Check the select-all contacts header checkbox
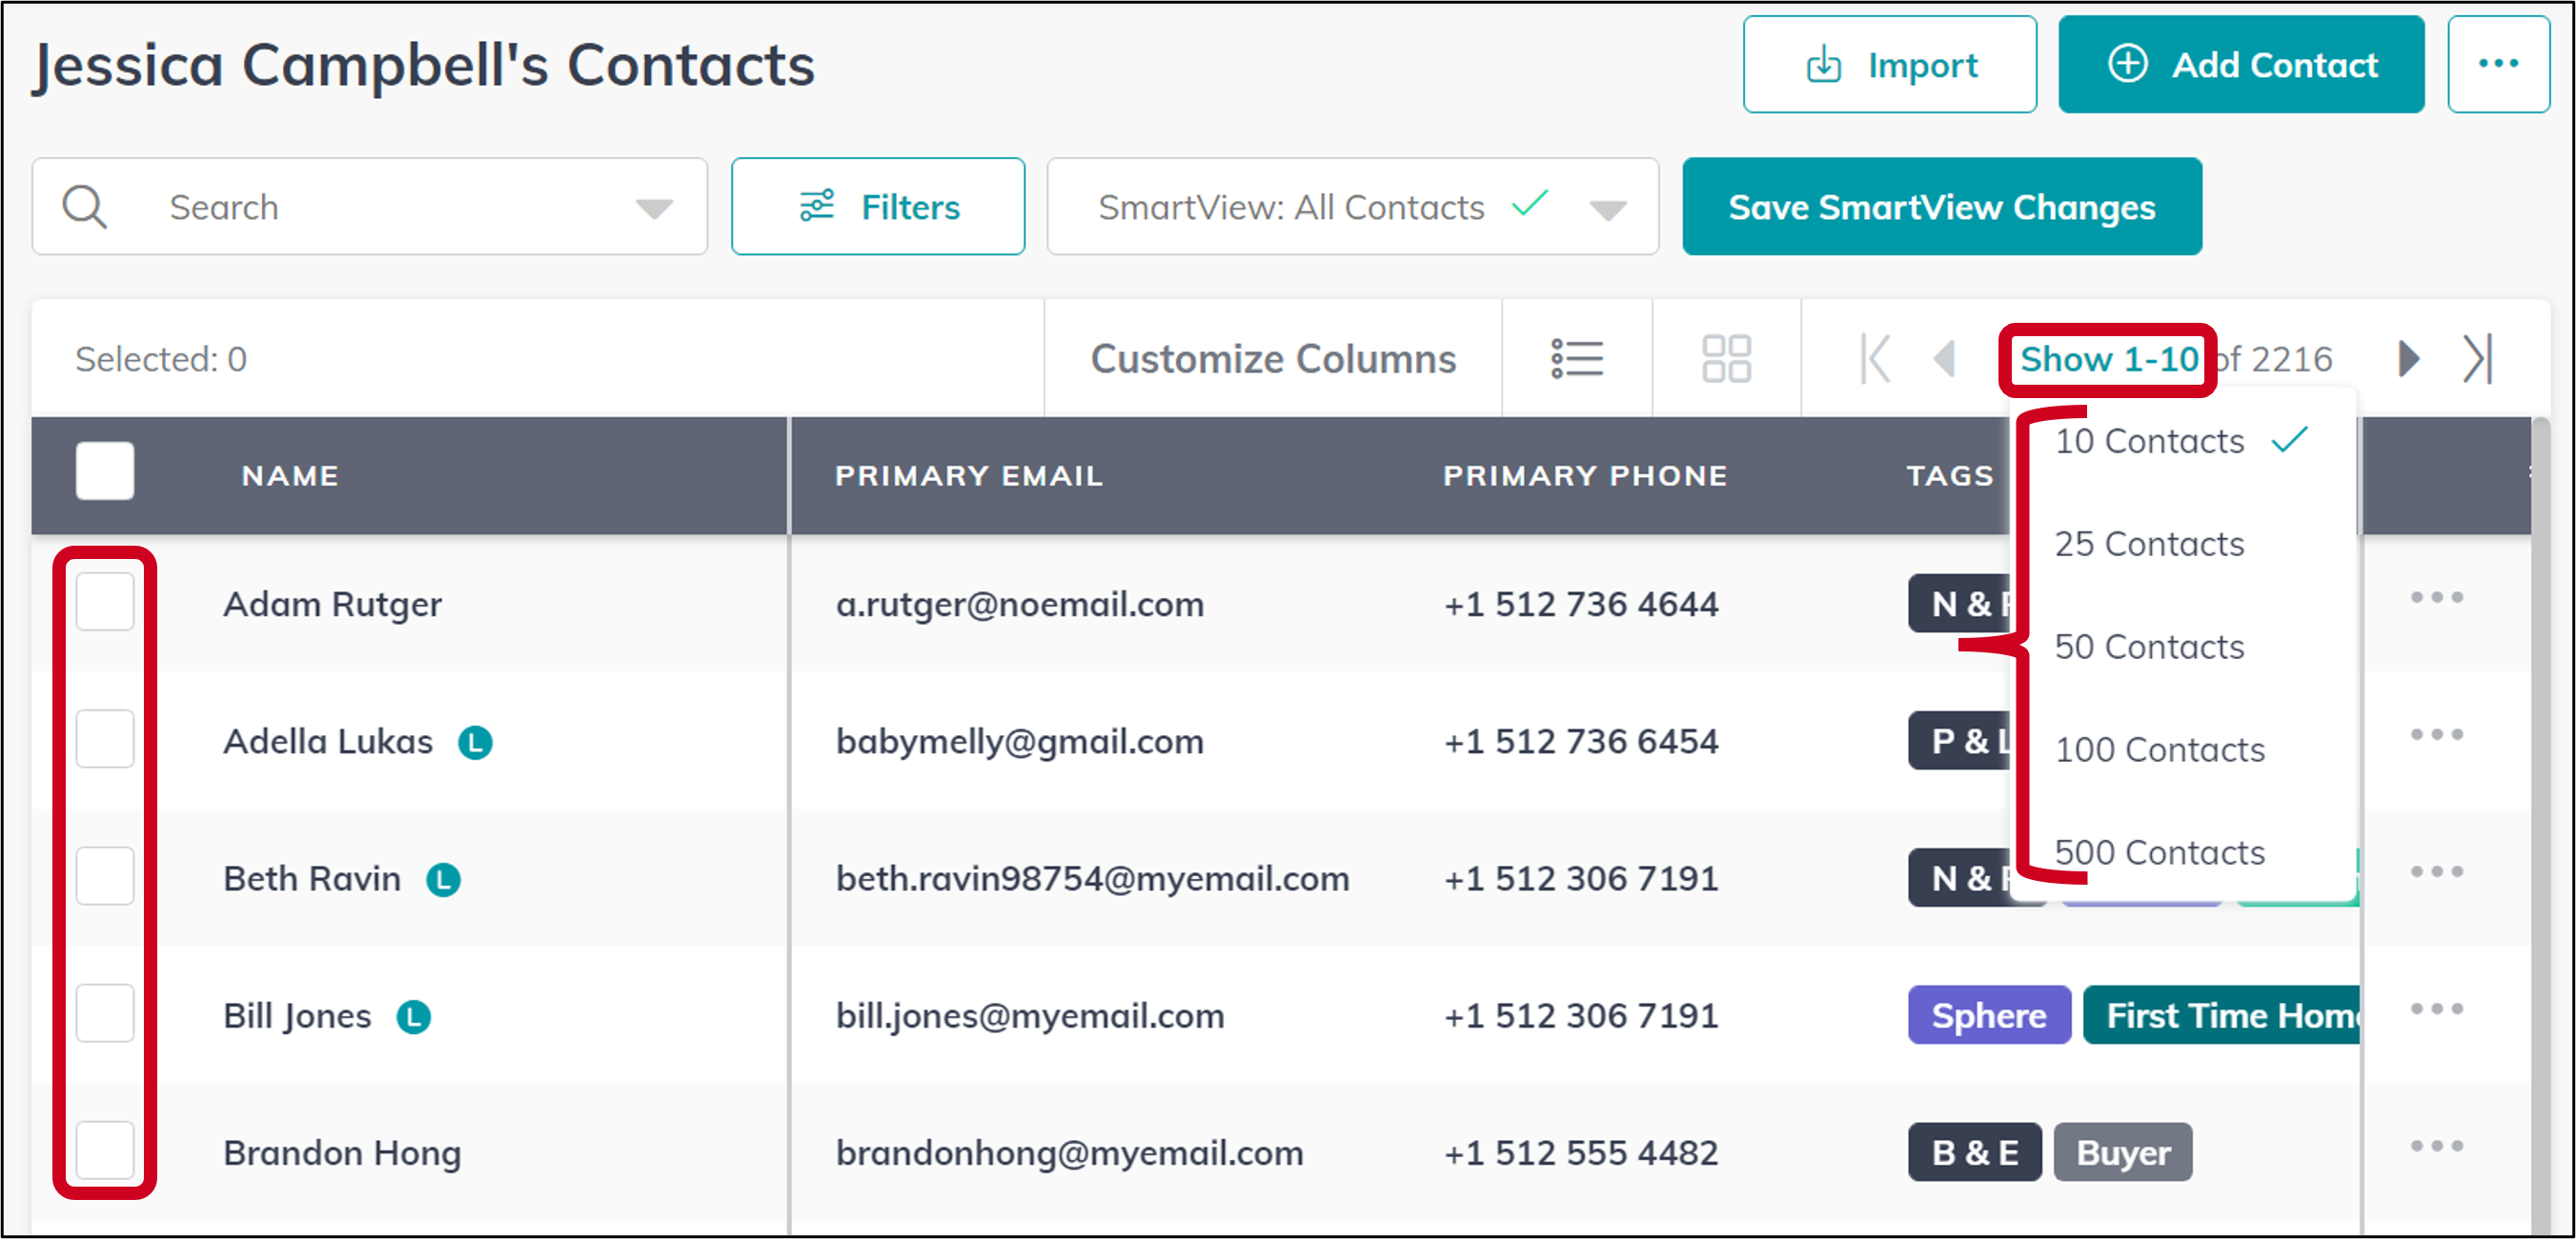 coord(105,470)
